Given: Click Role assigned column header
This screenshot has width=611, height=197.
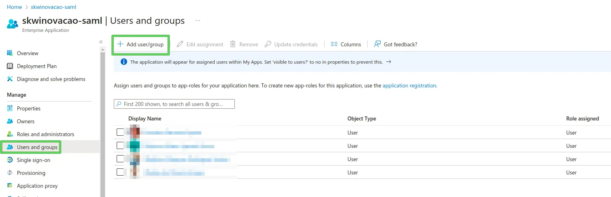Looking at the screenshot, I should click(x=582, y=118).
